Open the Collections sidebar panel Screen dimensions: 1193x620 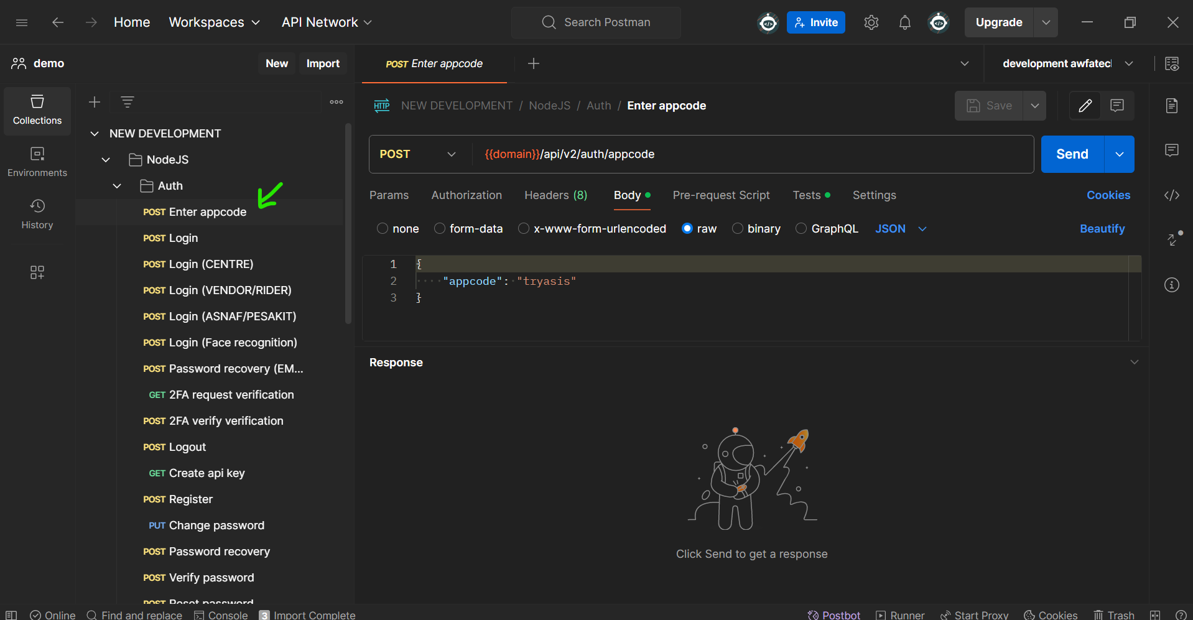pyautogui.click(x=37, y=110)
